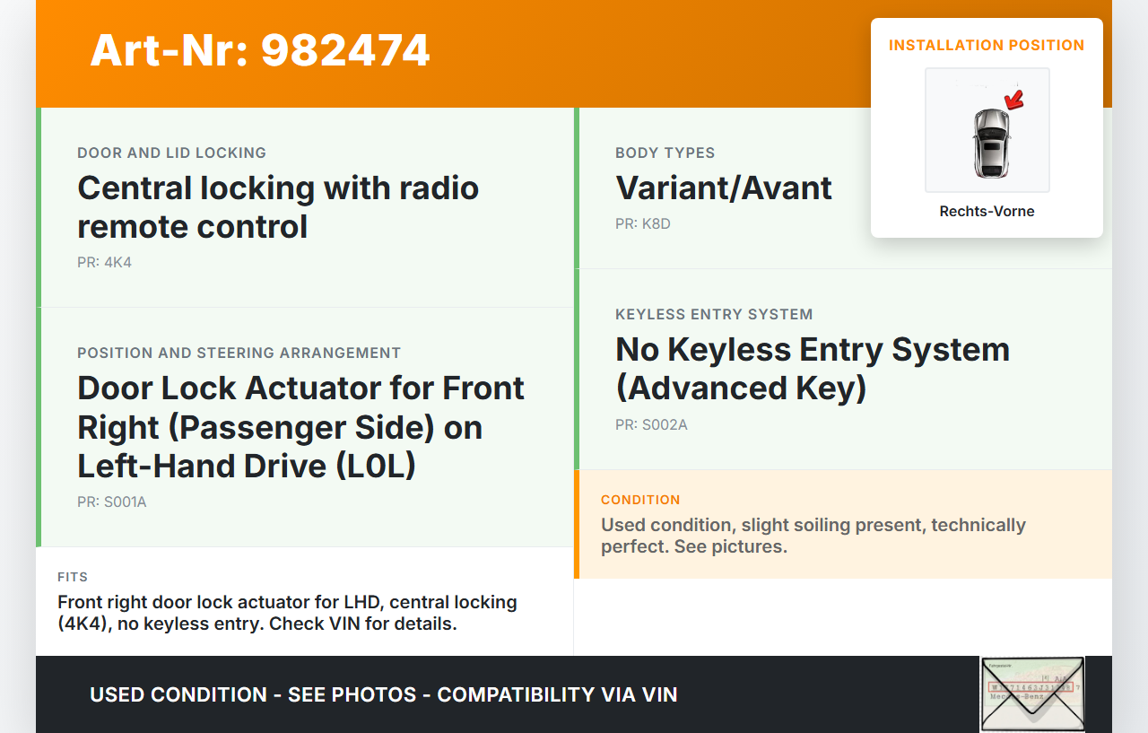Image resolution: width=1148 pixels, height=733 pixels.
Task: Select the Used condition, slight soiling description
Action: point(813,536)
